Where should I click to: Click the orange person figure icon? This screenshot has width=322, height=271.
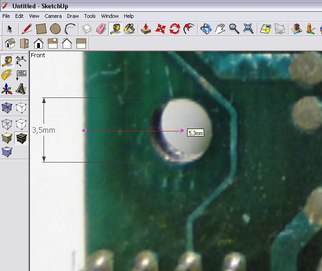pyautogui.click(x=311, y=29)
